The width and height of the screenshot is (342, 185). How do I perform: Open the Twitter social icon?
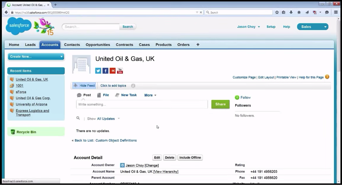[x=98, y=71]
